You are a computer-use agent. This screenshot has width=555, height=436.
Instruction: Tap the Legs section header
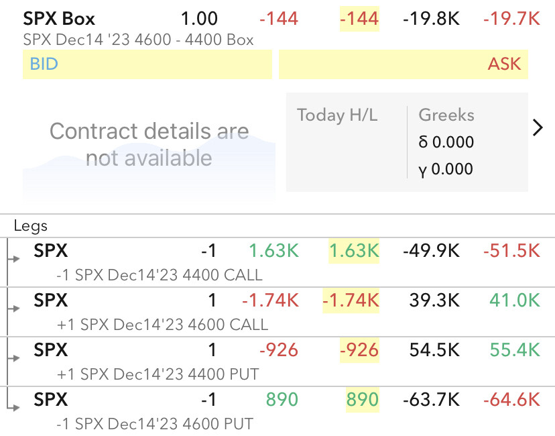click(x=31, y=227)
